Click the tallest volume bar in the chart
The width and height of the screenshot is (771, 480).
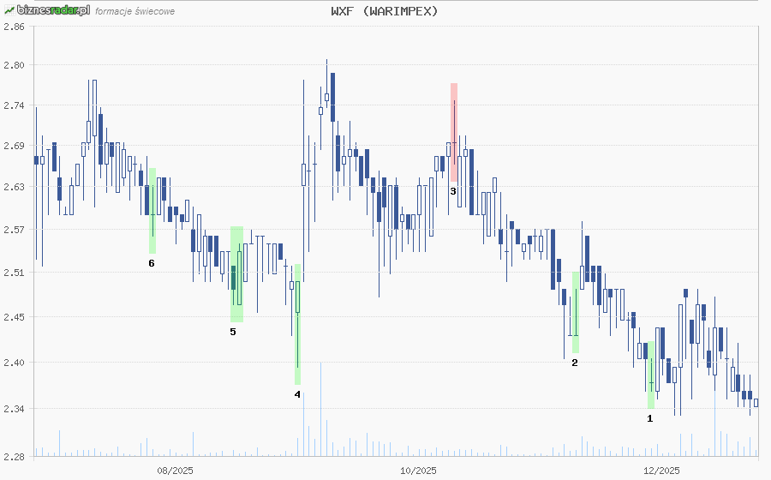pos(320,410)
